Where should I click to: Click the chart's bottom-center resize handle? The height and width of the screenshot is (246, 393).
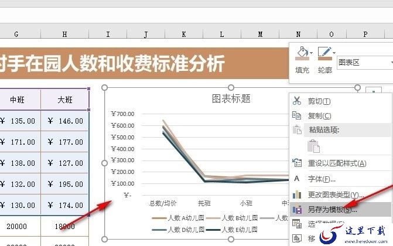[x=231, y=239]
